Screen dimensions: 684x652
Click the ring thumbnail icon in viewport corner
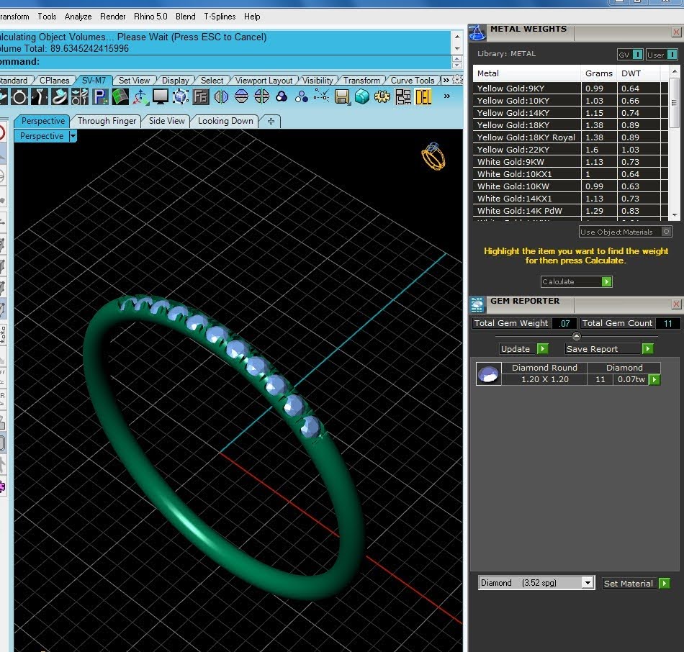click(x=433, y=156)
